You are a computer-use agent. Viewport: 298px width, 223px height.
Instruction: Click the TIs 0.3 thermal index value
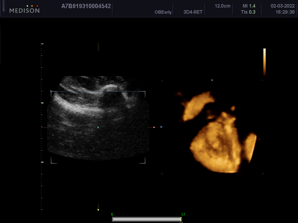pyautogui.click(x=248, y=12)
